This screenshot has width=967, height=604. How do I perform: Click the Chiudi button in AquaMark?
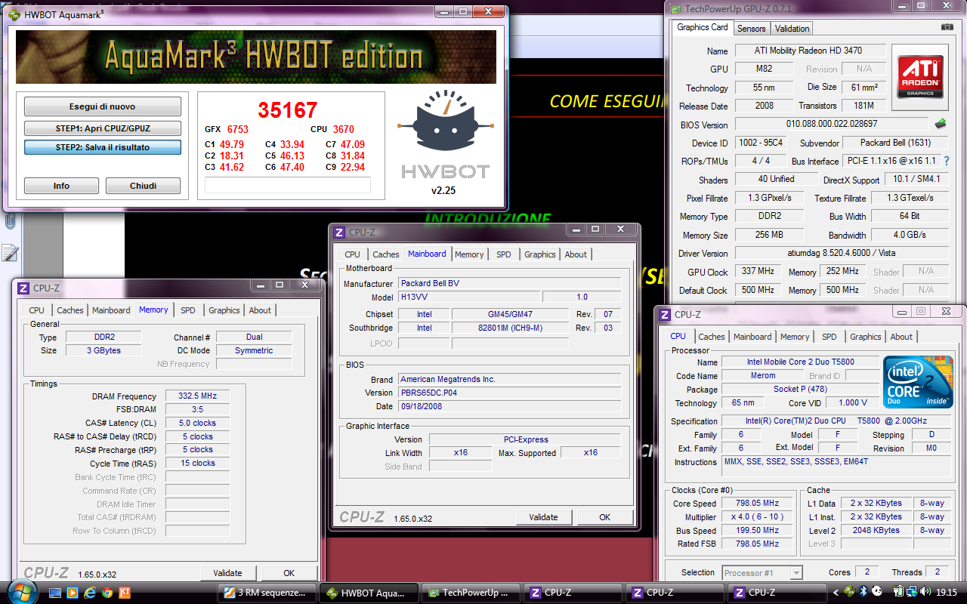(144, 186)
